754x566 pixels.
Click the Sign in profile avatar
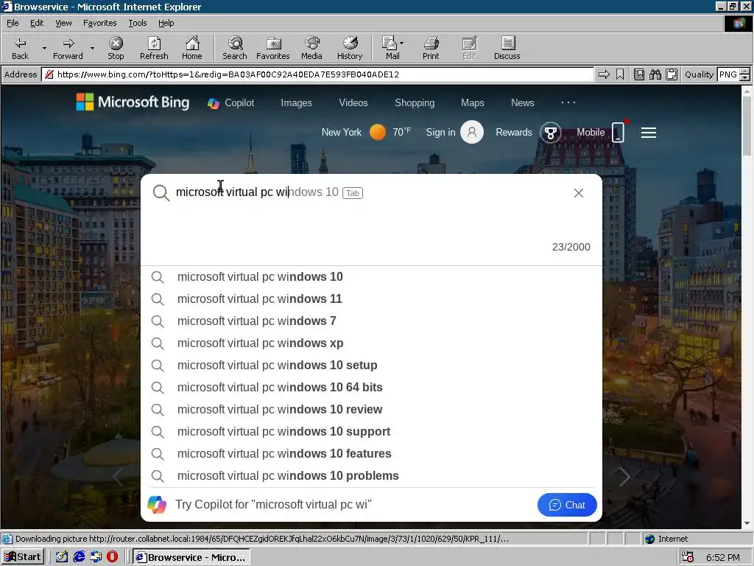[472, 132]
